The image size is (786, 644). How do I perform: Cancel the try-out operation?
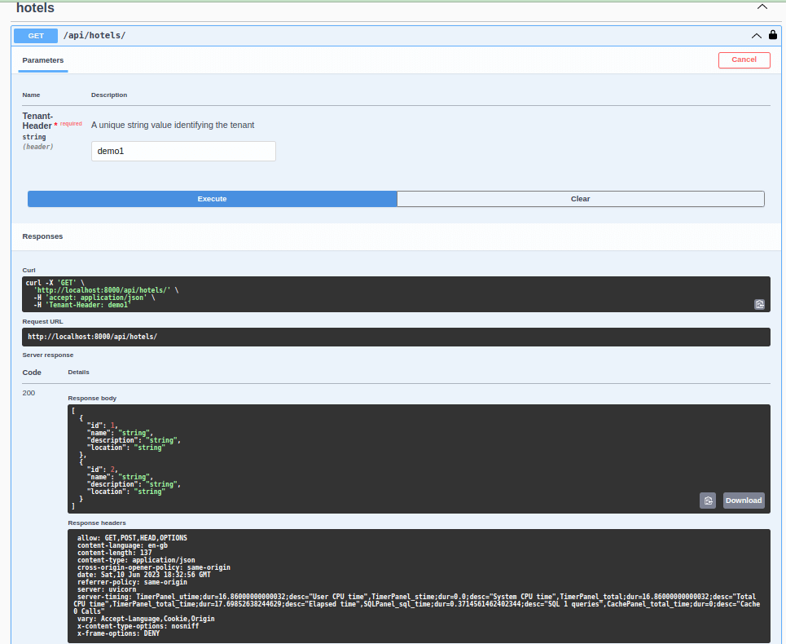pos(743,60)
